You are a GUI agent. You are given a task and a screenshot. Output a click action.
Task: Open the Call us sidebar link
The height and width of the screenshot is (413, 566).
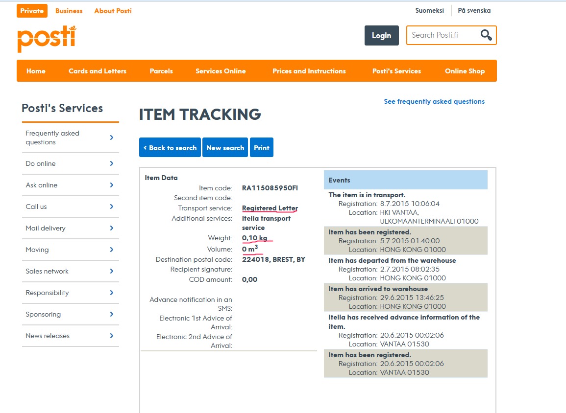tap(36, 207)
